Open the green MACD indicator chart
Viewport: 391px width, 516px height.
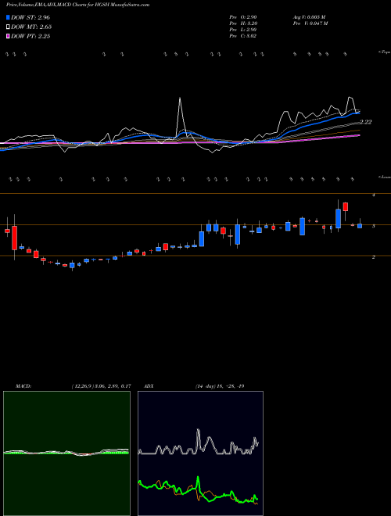click(66, 453)
